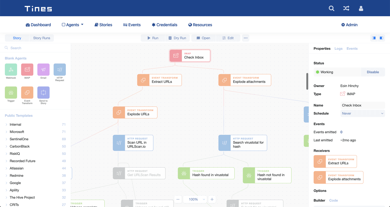Open the Agents dropdown menu
The image size is (390, 207).
[x=73, y=25]
